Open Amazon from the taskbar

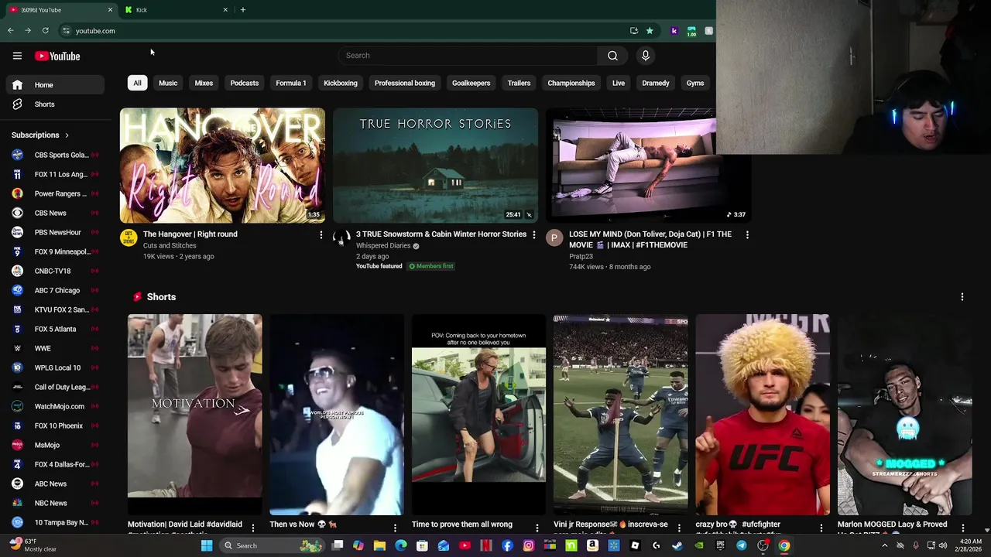coord(592,545)
